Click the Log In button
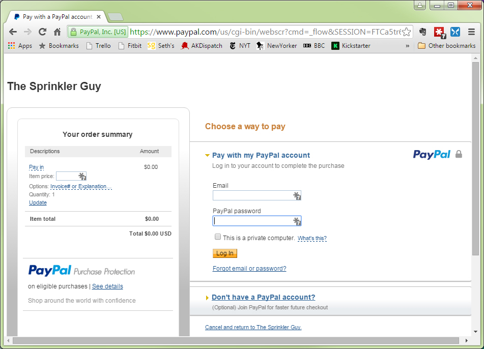Viewport: 484px width, 349px height. (224, 253)
